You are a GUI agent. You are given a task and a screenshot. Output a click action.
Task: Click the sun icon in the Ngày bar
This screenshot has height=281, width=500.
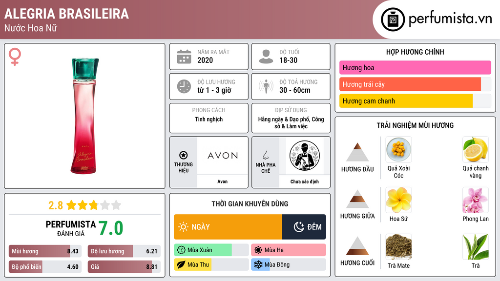(183, 227)
